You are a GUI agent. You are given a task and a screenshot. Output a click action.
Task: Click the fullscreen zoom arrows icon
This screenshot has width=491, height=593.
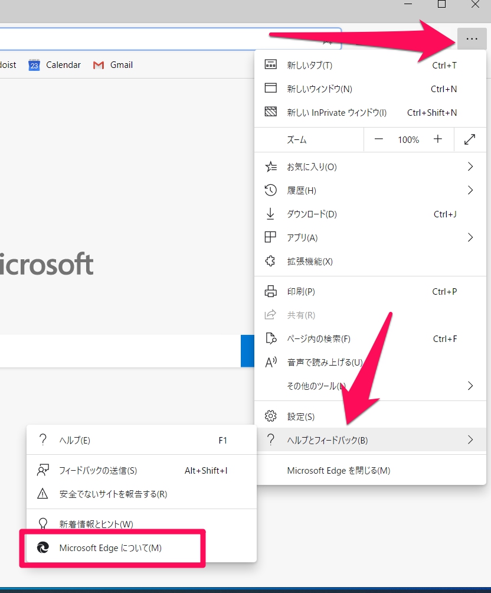coord(470,140)
